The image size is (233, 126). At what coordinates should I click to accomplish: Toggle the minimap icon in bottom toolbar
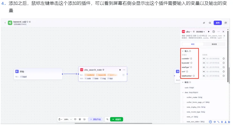[84, 119]
